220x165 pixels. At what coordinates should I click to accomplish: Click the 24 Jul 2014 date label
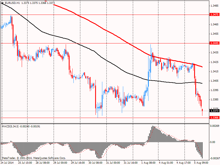(7, 163)
